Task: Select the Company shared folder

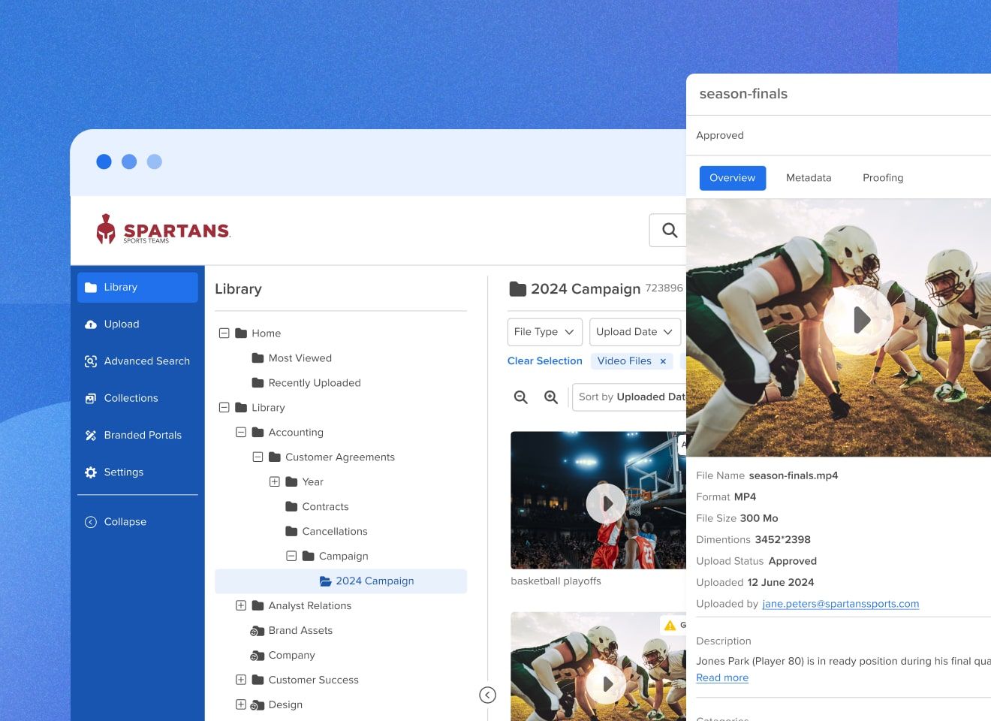Action: pyautogui.click(x=282, y=656)
